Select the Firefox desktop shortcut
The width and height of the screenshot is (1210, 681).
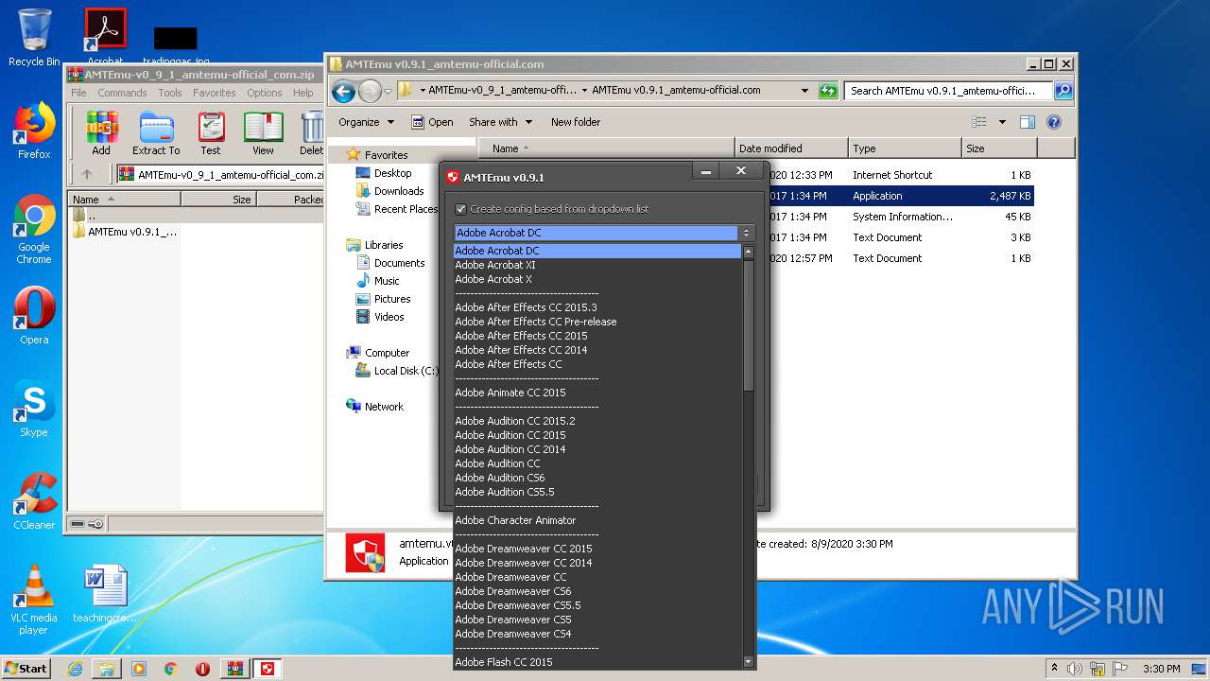tap(34, 131)
